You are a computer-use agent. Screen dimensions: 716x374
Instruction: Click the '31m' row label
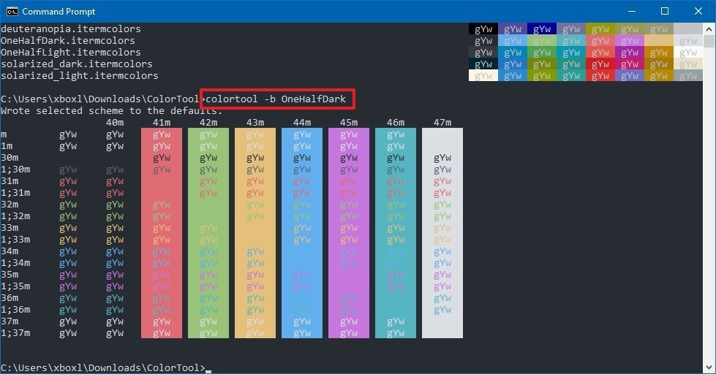coord(10,181)
